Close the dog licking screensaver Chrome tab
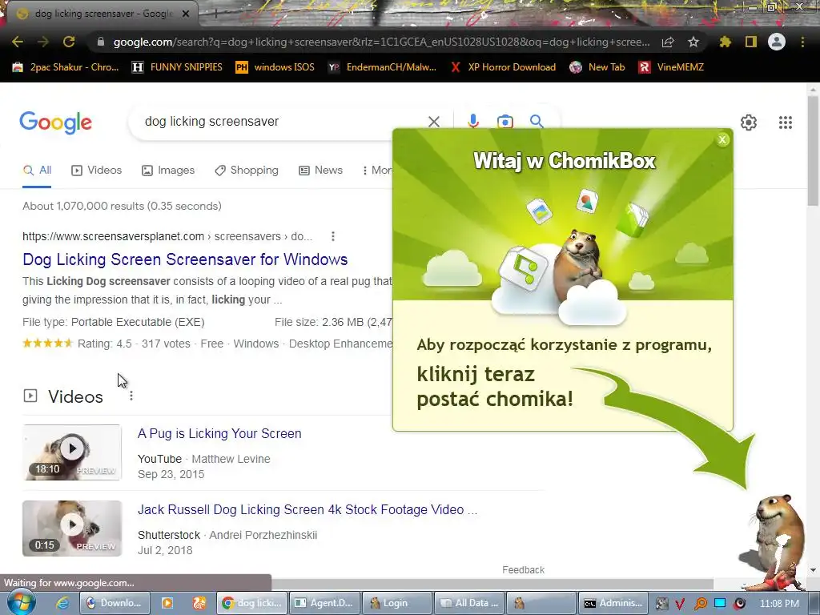Viewport: 820px width, 615px height. (x=186, y=14)
